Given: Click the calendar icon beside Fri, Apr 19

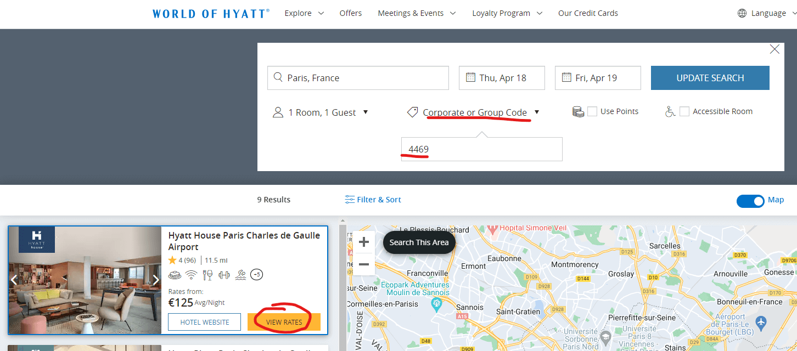Looking at the screenshot, I should 566,77.
